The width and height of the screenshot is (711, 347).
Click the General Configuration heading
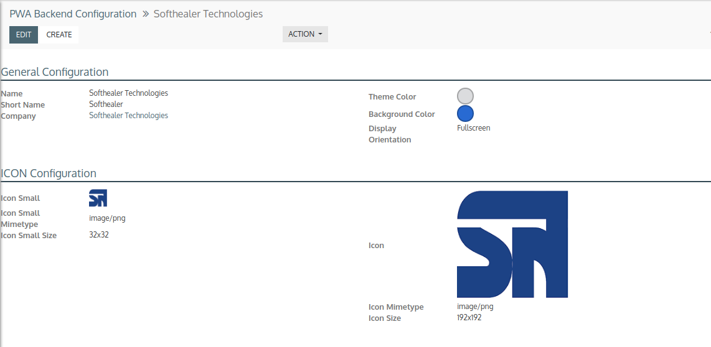55,72
